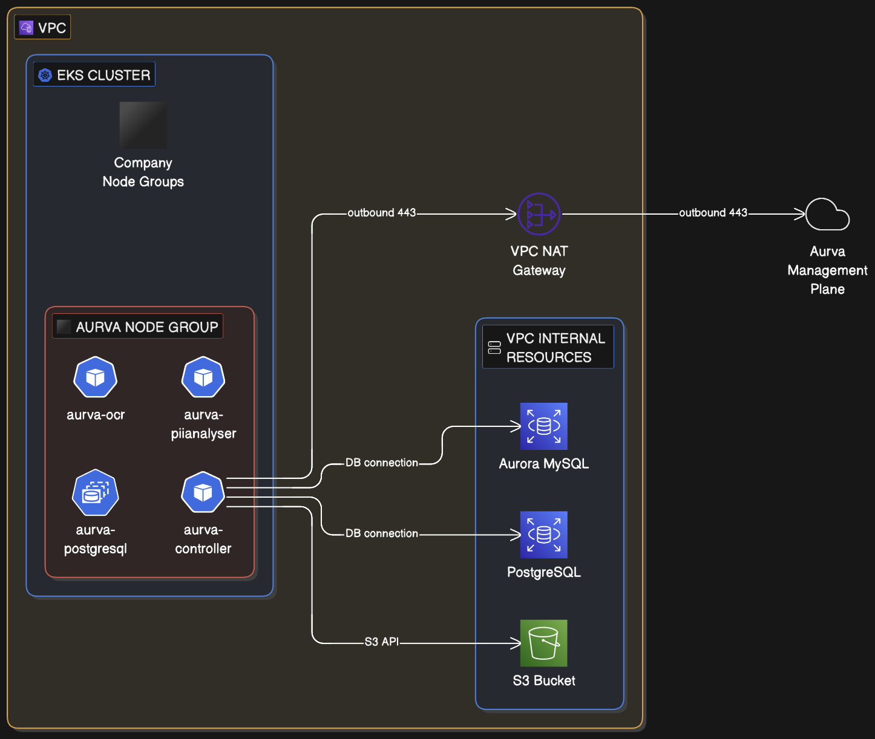Click outbound 443 label before NAT Gateway

coord(381,213)
